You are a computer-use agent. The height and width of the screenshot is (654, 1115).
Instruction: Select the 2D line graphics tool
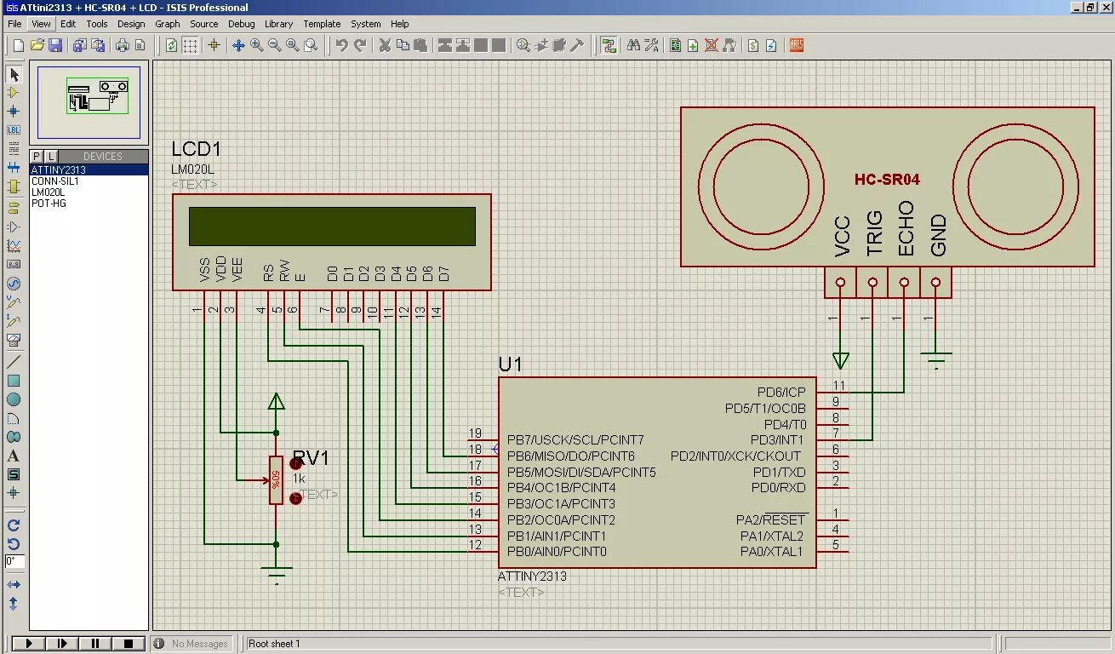coord(14,362)
